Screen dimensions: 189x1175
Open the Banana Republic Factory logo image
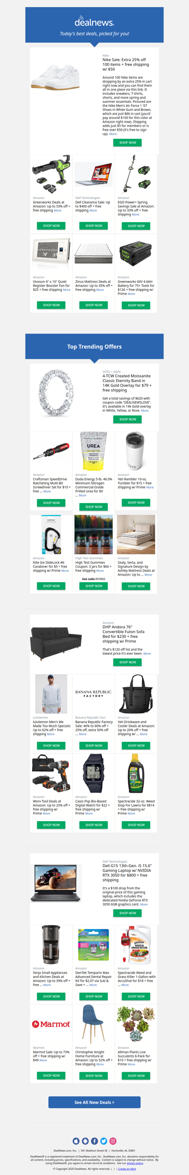tap(94, 694)
